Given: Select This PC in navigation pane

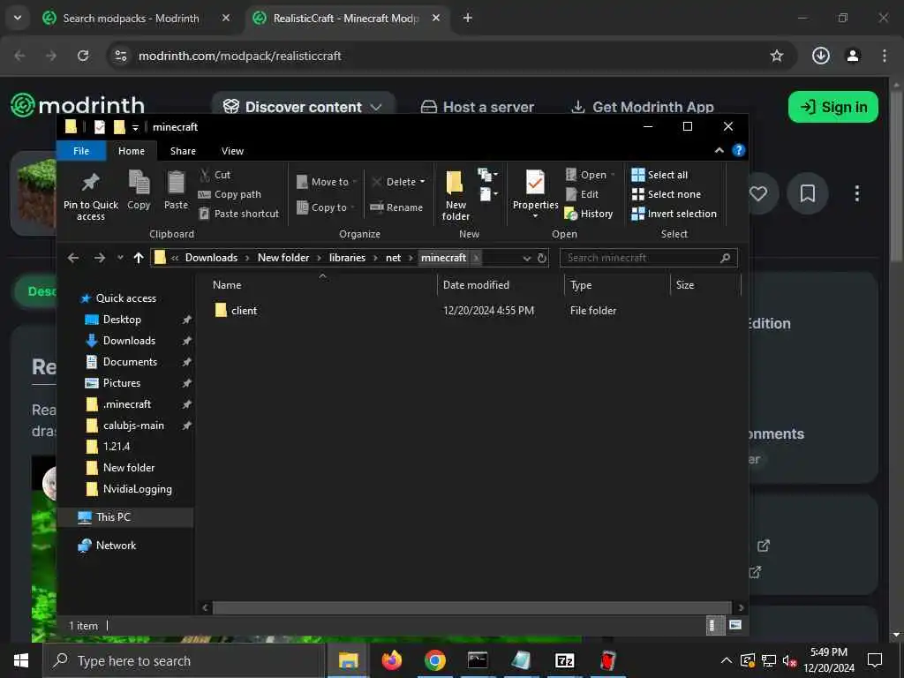Looking at the screenshot, I should (113, 517).
